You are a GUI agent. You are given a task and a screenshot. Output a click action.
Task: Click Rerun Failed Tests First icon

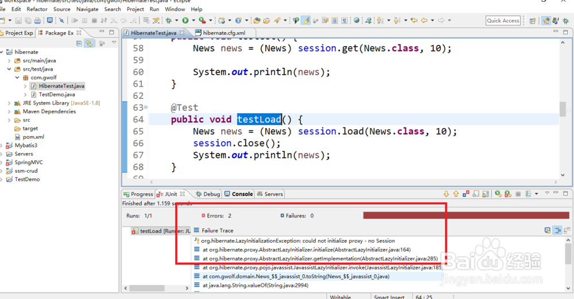coord(508,194)
